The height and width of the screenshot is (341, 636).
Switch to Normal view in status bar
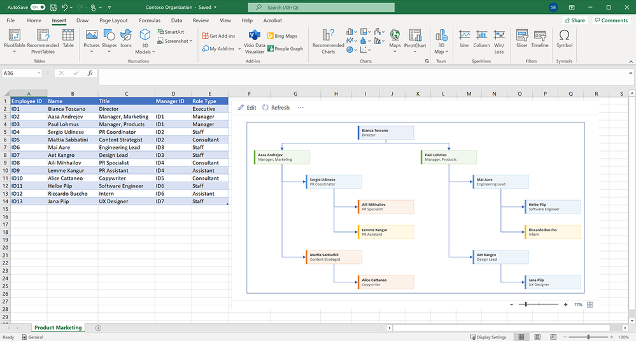tap(521, 337)
